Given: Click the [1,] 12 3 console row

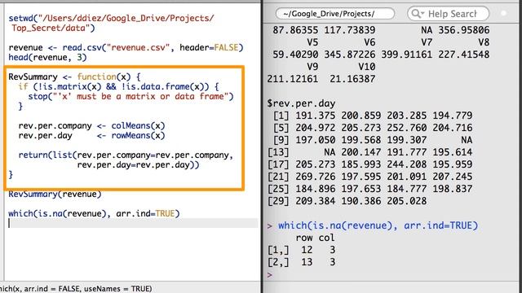Looking at the screenshot, I should (301, 250).
